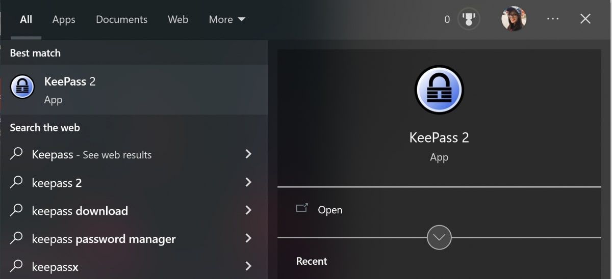Click search icon beside 'keepass password manager'
Screen dimensions: 612x279
pos(17,238)
